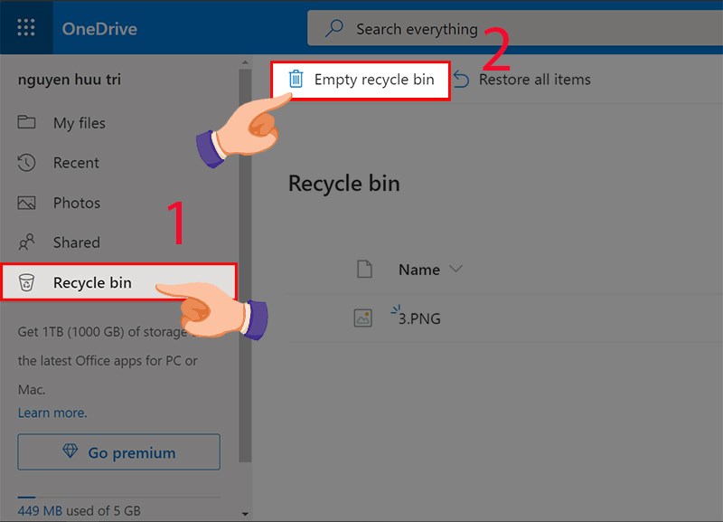Screen dimensions: 723x522
Task: Click the nguyen huu tri account name
Action: [x=70, y=80]
